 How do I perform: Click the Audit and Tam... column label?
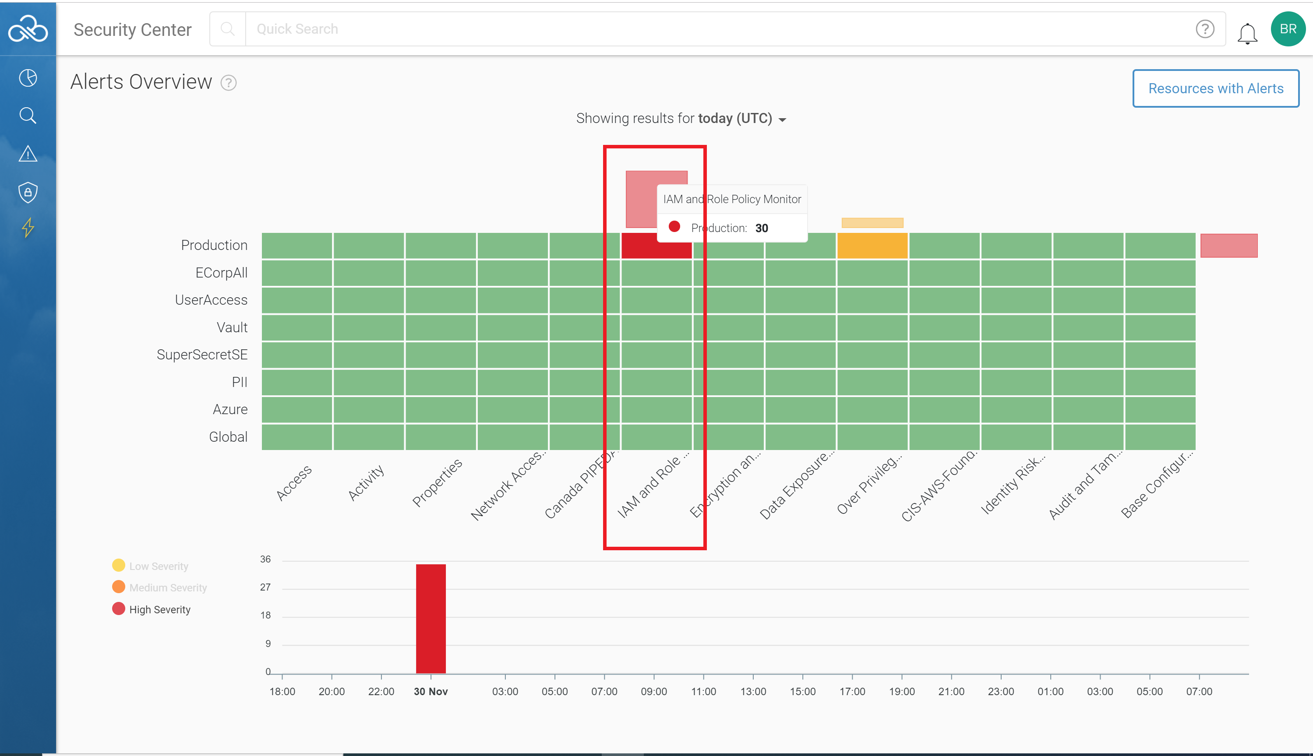(1086, 485)
